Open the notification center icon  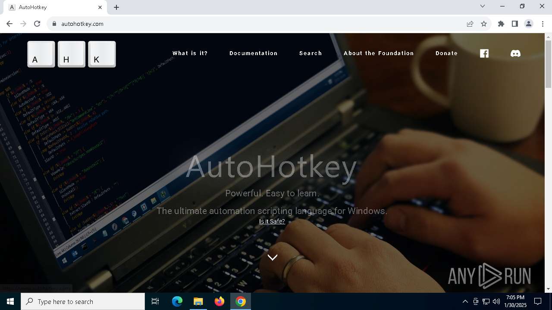538,301
